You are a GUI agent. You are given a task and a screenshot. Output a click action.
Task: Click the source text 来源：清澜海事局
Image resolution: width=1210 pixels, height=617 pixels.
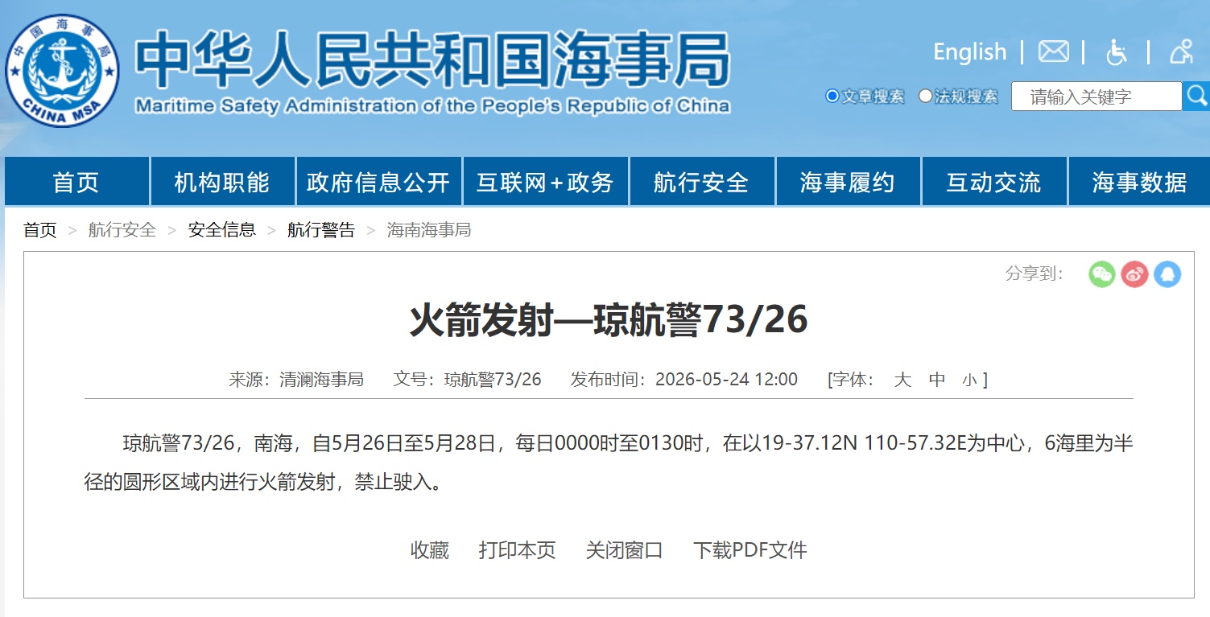296,380
